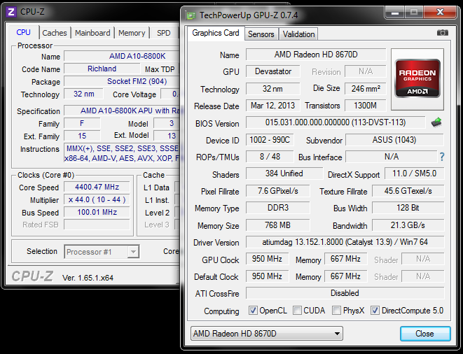Screen dimensions: 463x354
Task: Click the Subvendor ASUS (1043) field
Action: tap(394, 140)
